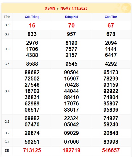This screenshot has width=132, height=157.
Task: Click Đồng Nai special prize 182719
Action: click(x=72, y=150)
